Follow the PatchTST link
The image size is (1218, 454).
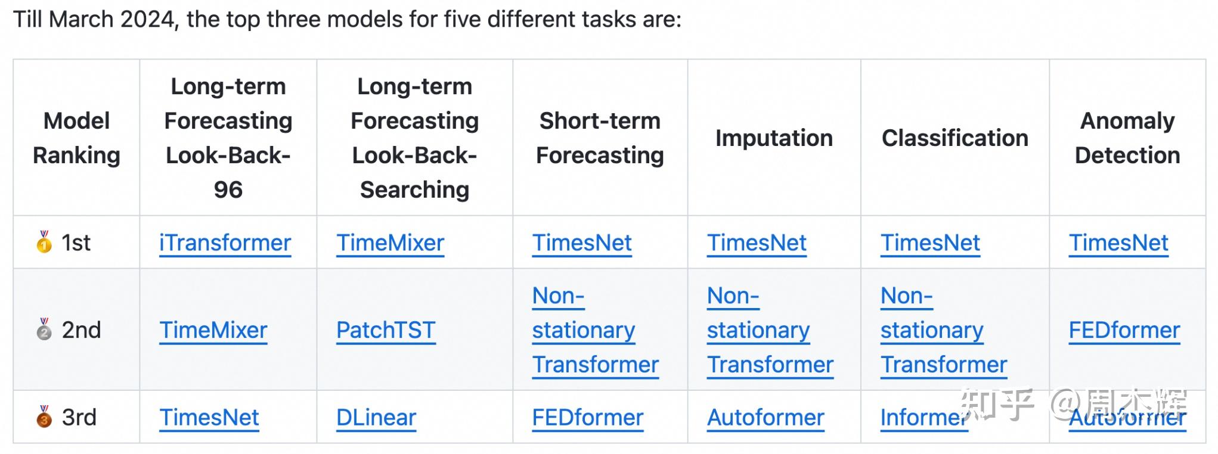[386, 330]
